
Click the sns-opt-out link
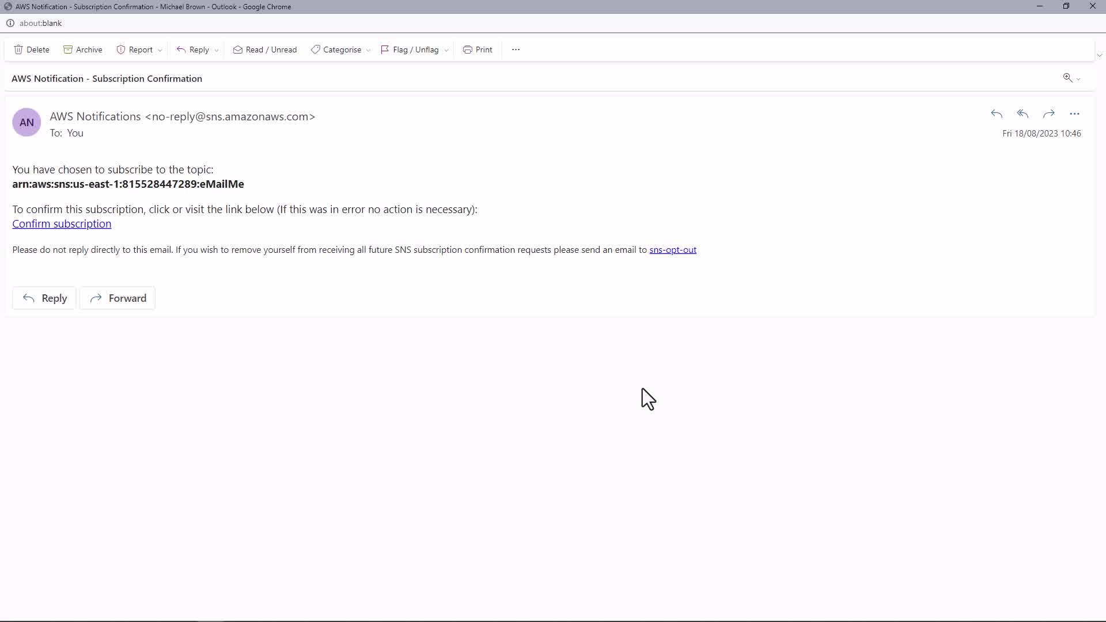click(672, 249)
